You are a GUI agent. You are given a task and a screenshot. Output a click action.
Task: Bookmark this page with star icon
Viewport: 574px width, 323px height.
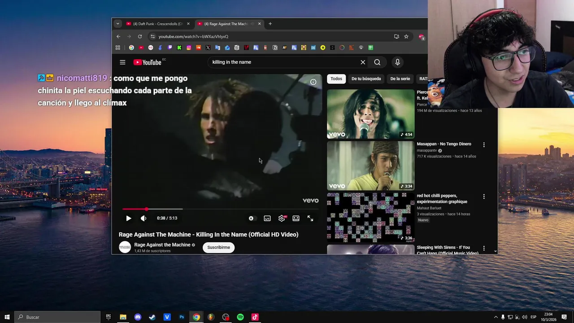tap(406, 36)
